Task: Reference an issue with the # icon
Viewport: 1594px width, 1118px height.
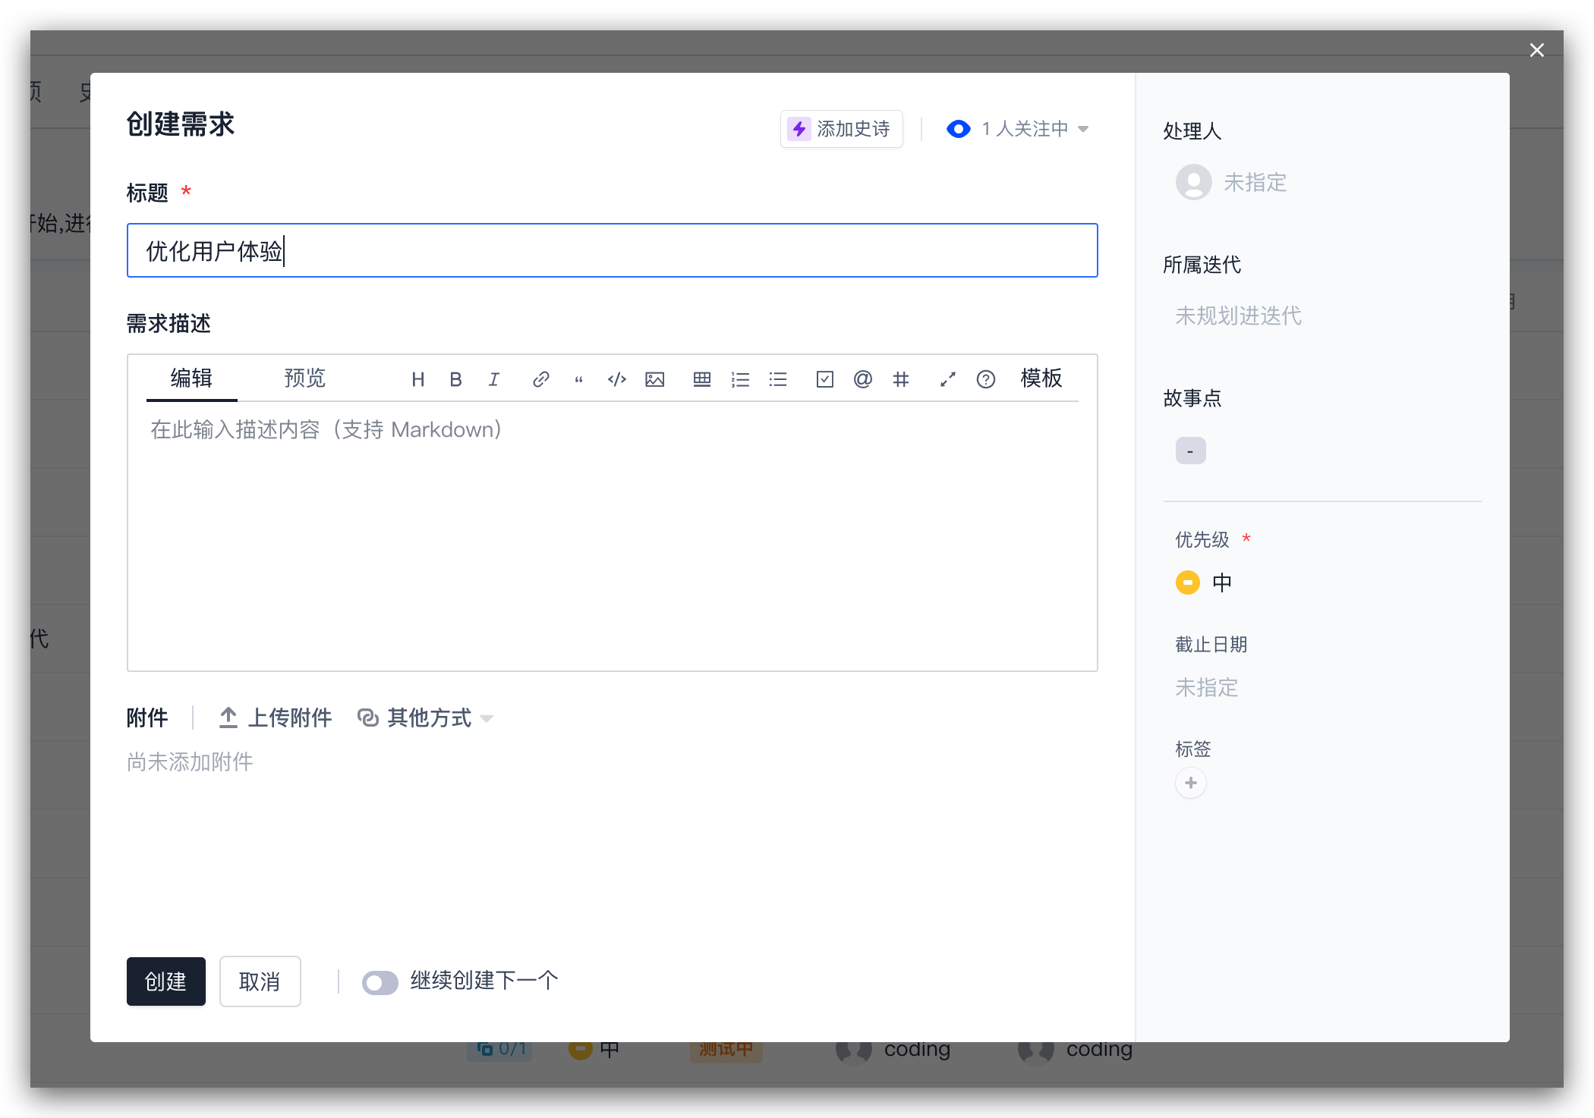Action: tap(901, 379)
